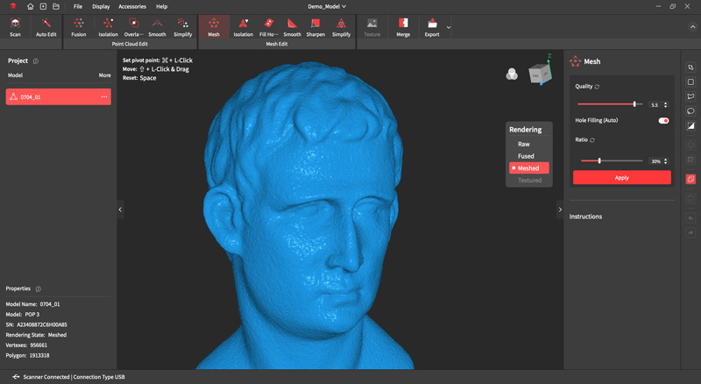The height and width of the screenshot is (384, 701).
Task: Select the pointer selection tool in right sidebar
Action: tap(690, 68)
